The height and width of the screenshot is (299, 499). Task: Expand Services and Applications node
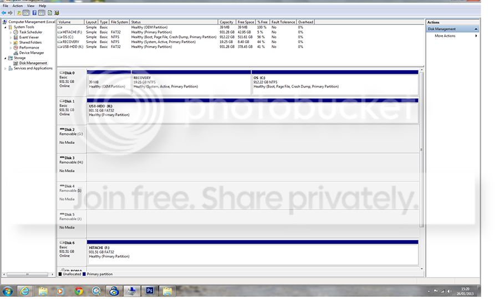tap(5, 68)
